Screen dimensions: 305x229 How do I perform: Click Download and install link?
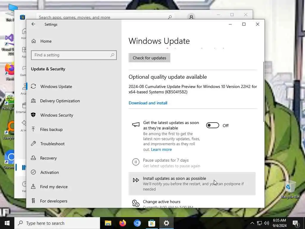(148, 103)
